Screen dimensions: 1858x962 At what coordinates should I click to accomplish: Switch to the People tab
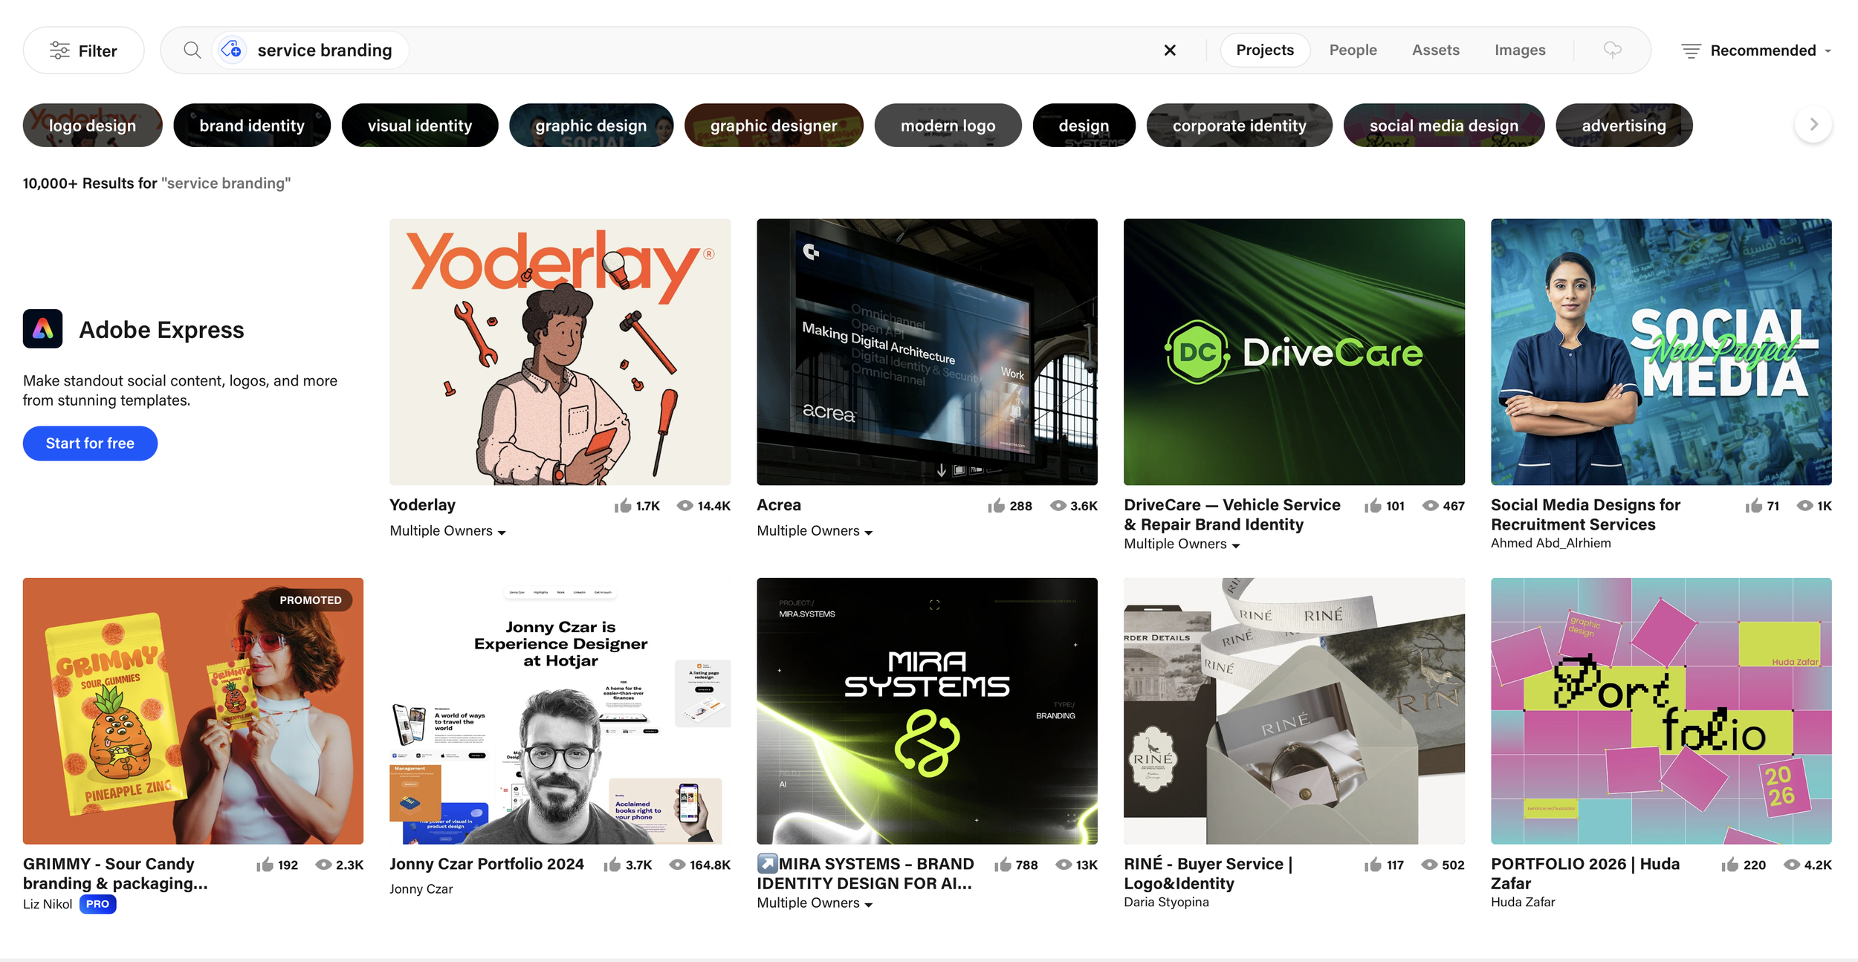(x=1353, y=50)
